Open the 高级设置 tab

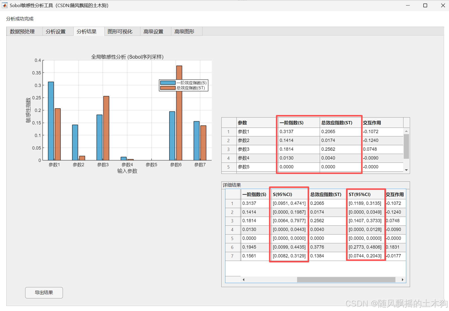point(155,31)
